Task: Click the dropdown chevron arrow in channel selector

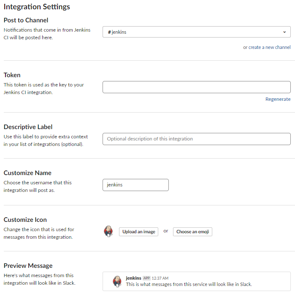Action: (x=284, y=32)
